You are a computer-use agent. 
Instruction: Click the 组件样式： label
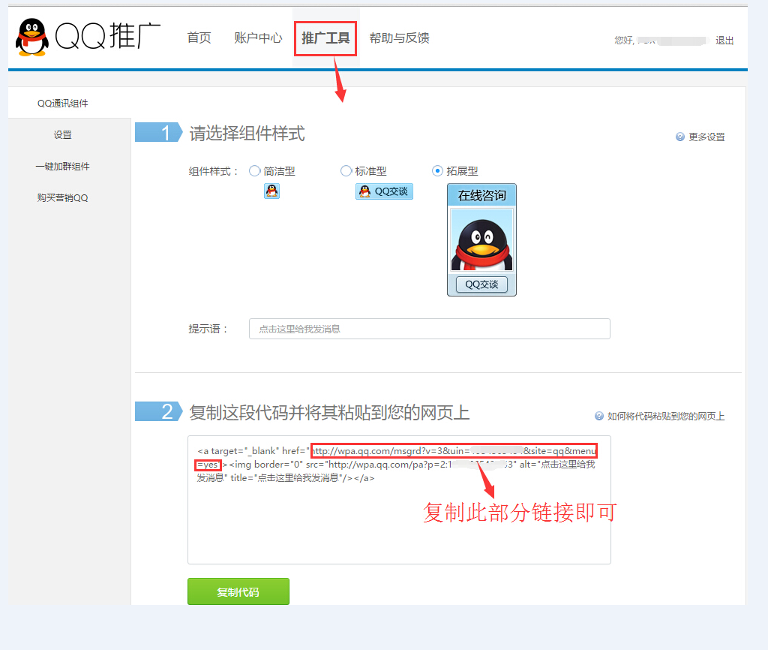[213, 172]
